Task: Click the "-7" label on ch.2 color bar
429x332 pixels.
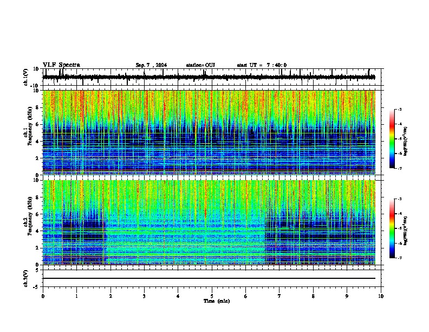Action: 399,258
